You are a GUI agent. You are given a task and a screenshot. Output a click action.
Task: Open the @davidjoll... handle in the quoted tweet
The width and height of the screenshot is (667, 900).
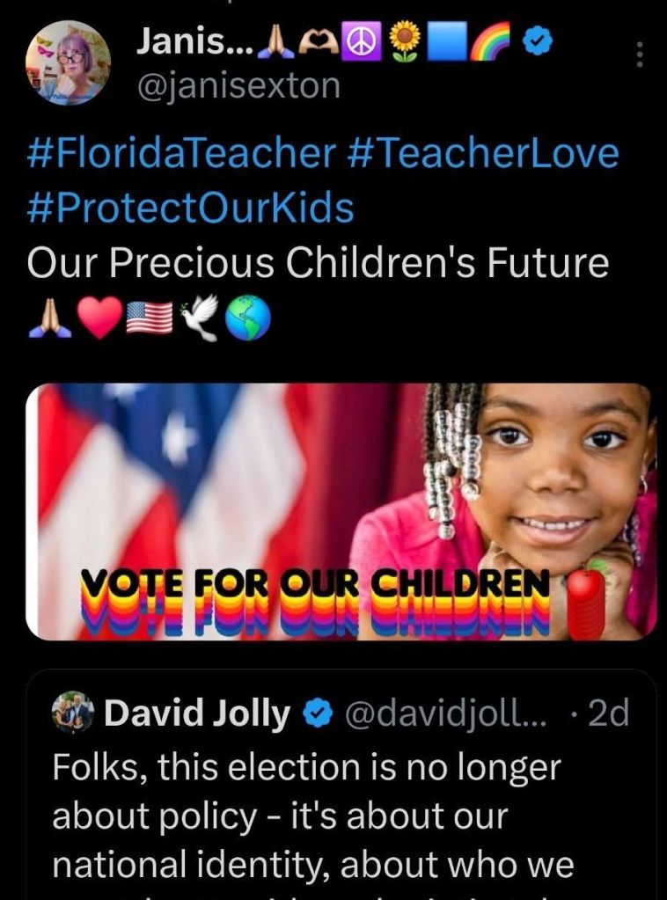445,713
